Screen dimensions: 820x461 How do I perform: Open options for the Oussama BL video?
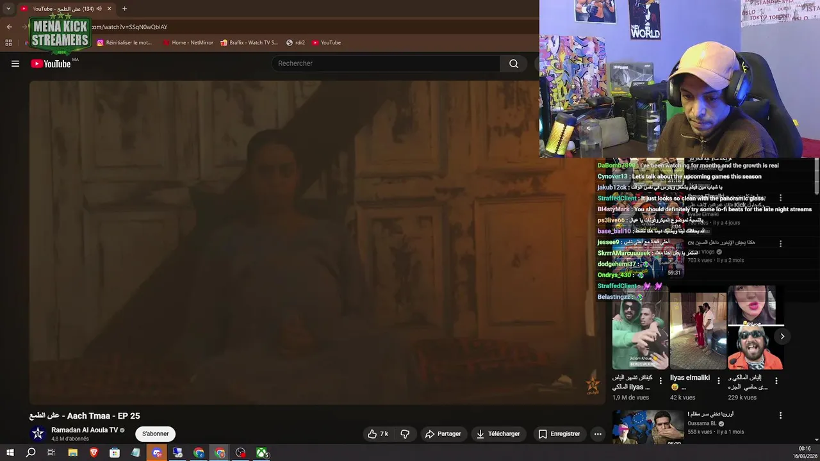pos(780,415)
